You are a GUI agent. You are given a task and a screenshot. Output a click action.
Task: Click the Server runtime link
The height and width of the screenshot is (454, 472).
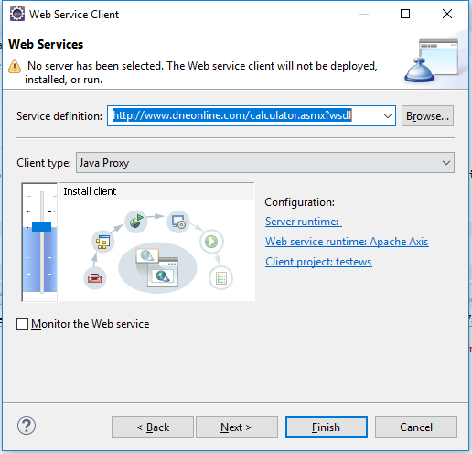tap(304, 222)
